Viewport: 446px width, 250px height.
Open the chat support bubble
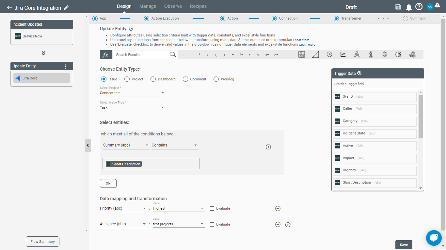point(434,238)
